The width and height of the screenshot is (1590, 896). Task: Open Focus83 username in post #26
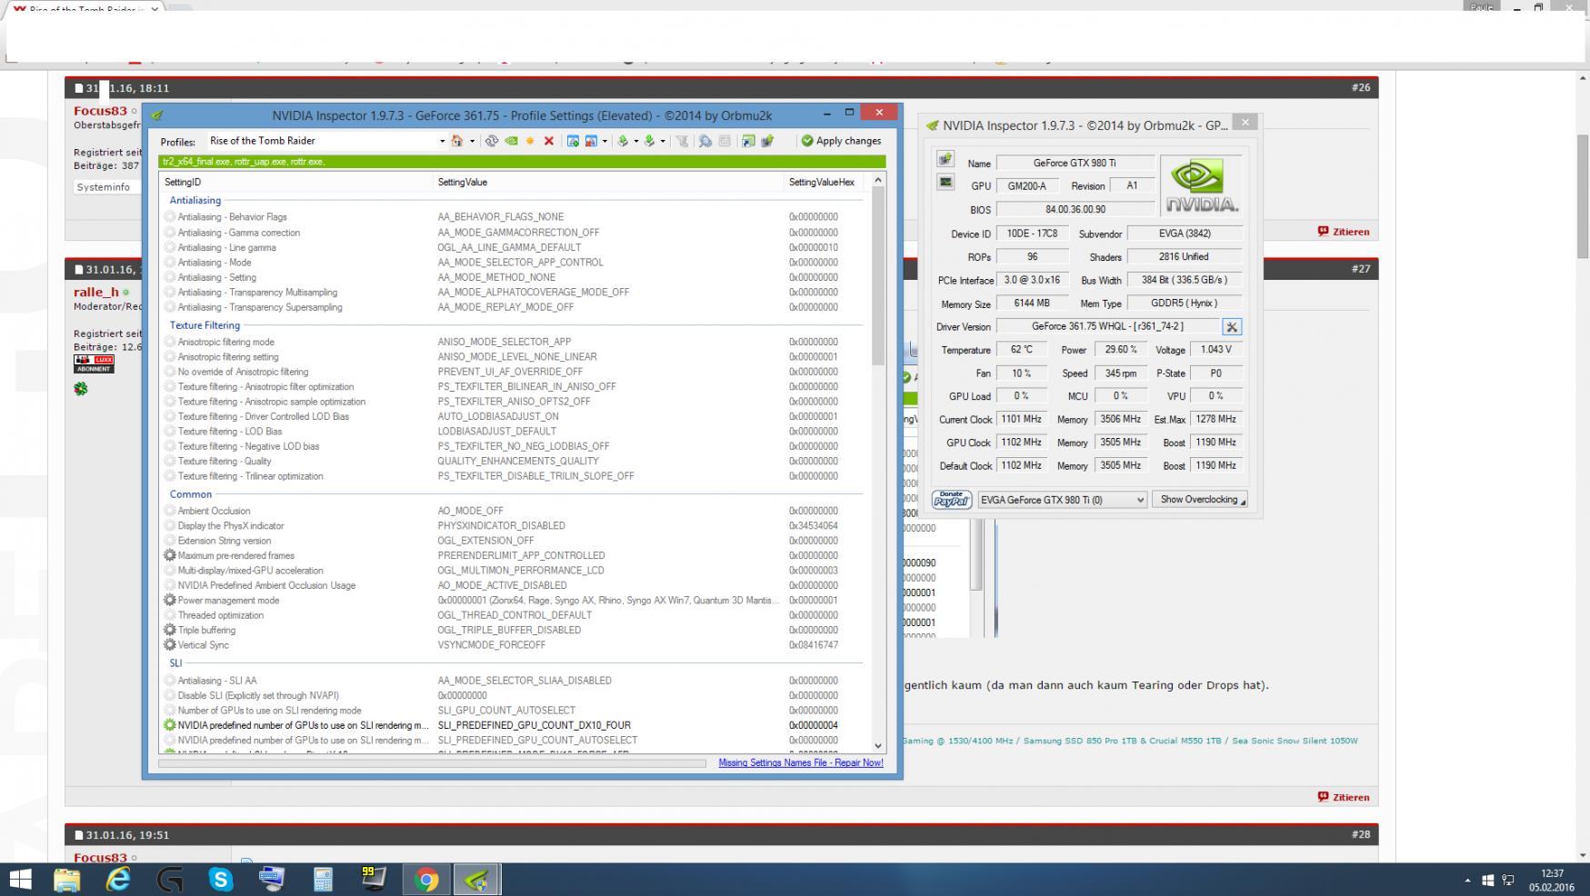click(x=100, y=111)
